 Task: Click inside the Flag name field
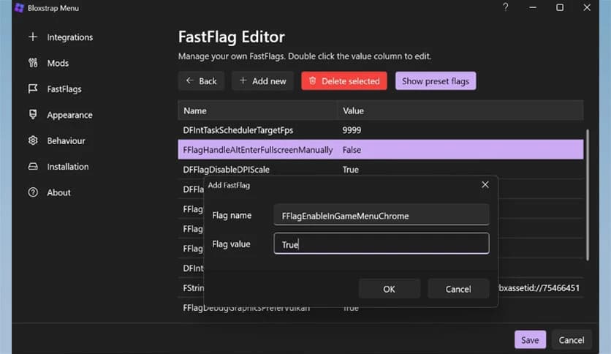(x=380, y=216)
